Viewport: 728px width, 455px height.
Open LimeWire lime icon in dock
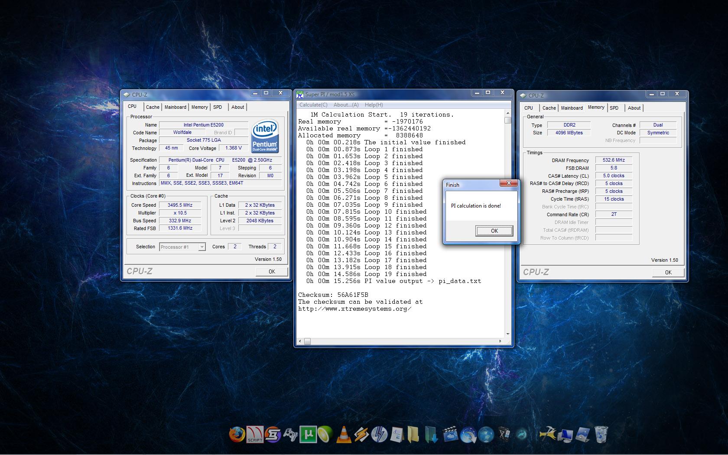pos(325,434)
